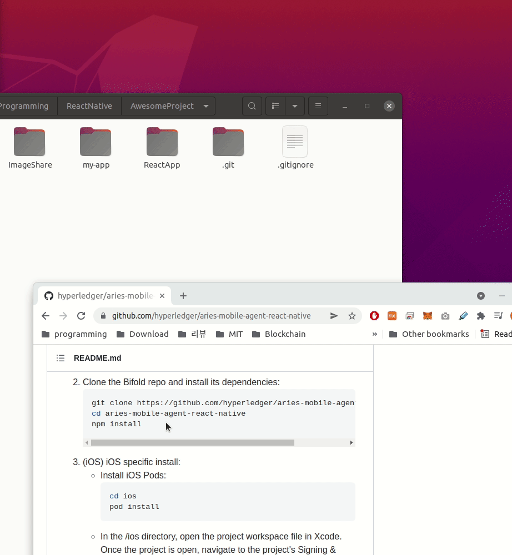The height and width of the screenshot is (555, 512).
Task: Select the ImageShare folder
Action: (x=30, y=148)
